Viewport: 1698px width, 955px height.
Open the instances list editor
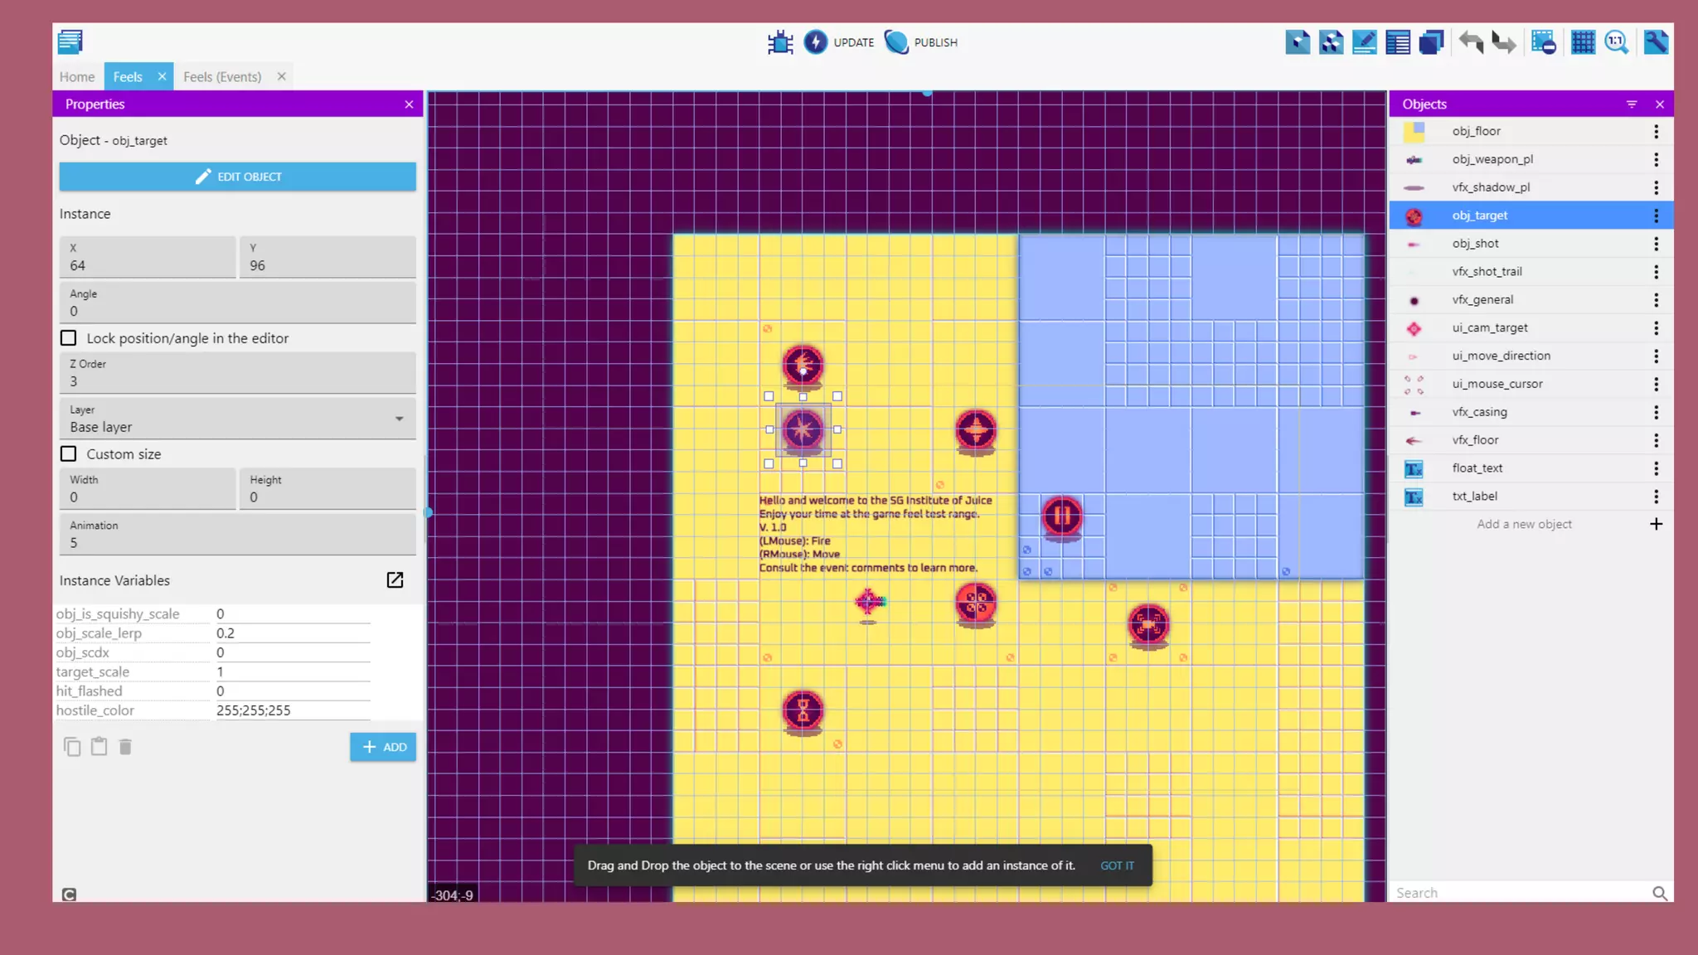point(1398,42)
